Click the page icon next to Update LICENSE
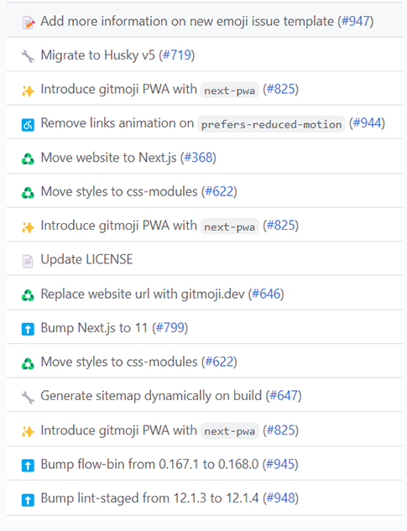Screen dimensions: 407x531 click(29, 261)
